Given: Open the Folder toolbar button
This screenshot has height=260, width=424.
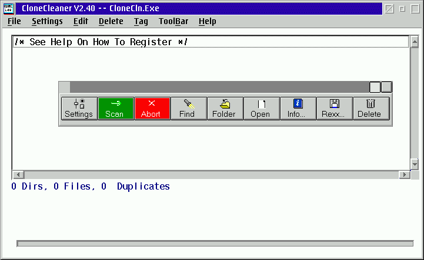Looking at the screenshot, I should click(225, 109).
